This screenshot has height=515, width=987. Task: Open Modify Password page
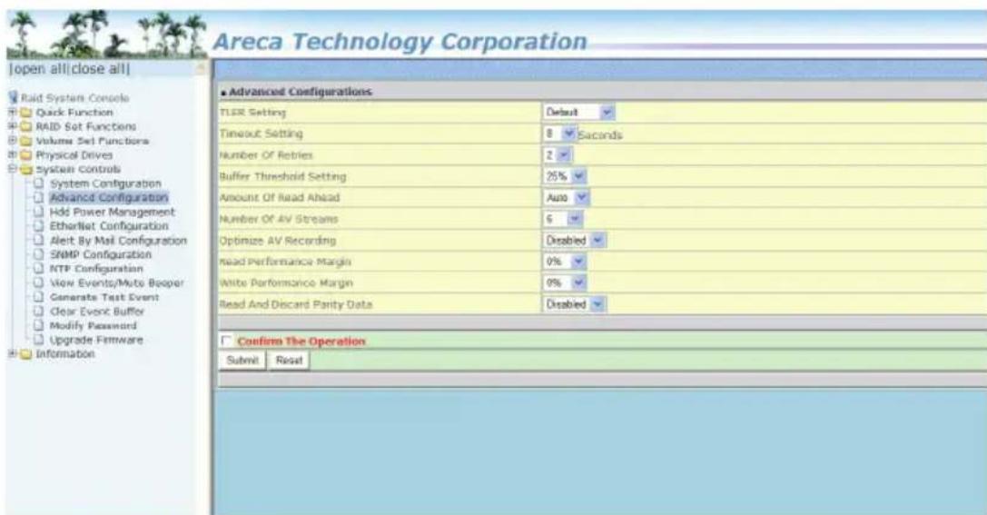click(94, 325)
